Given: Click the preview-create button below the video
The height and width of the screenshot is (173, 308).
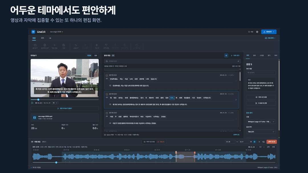Looking at the screenshot, I should 65,108.
